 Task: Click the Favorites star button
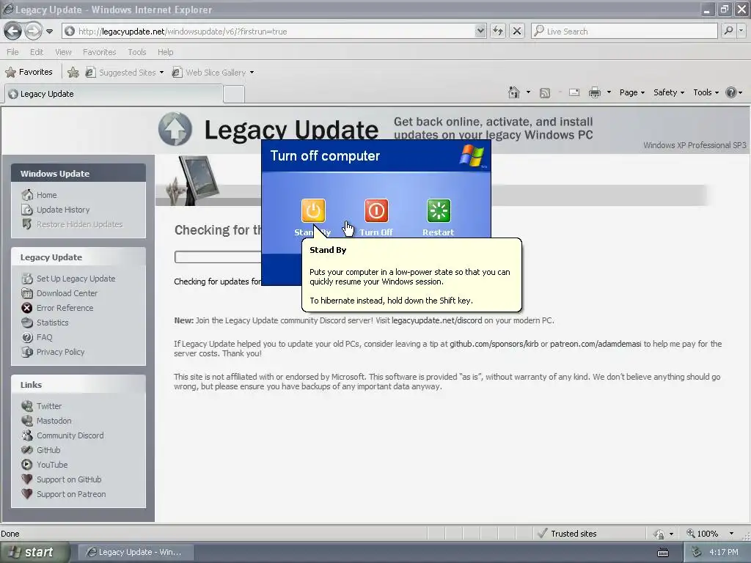tap(29, 73)
